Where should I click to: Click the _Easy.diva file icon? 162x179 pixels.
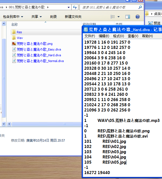pyautogui.click(x=14, y=49)
